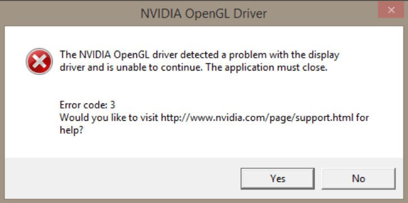Click blank white area below 'help?'

coord(203,147)
